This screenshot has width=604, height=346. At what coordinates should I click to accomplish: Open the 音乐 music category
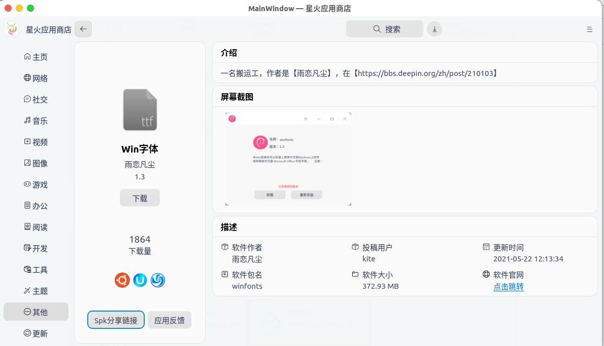coord(36,121)
